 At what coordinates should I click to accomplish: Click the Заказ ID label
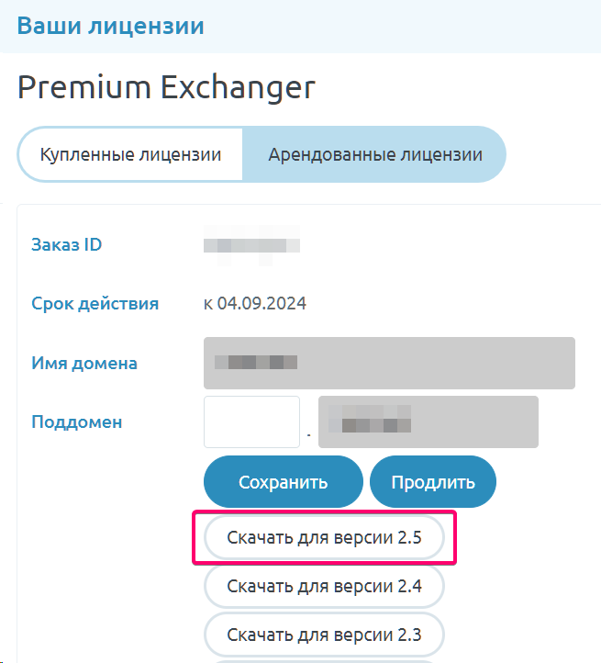[x=66, y=244]
